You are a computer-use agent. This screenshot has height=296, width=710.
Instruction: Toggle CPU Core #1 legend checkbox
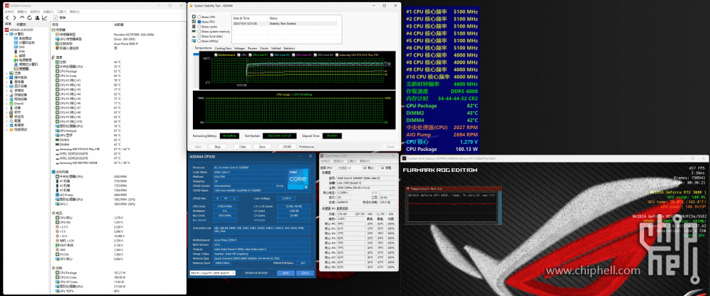point(250,55)
